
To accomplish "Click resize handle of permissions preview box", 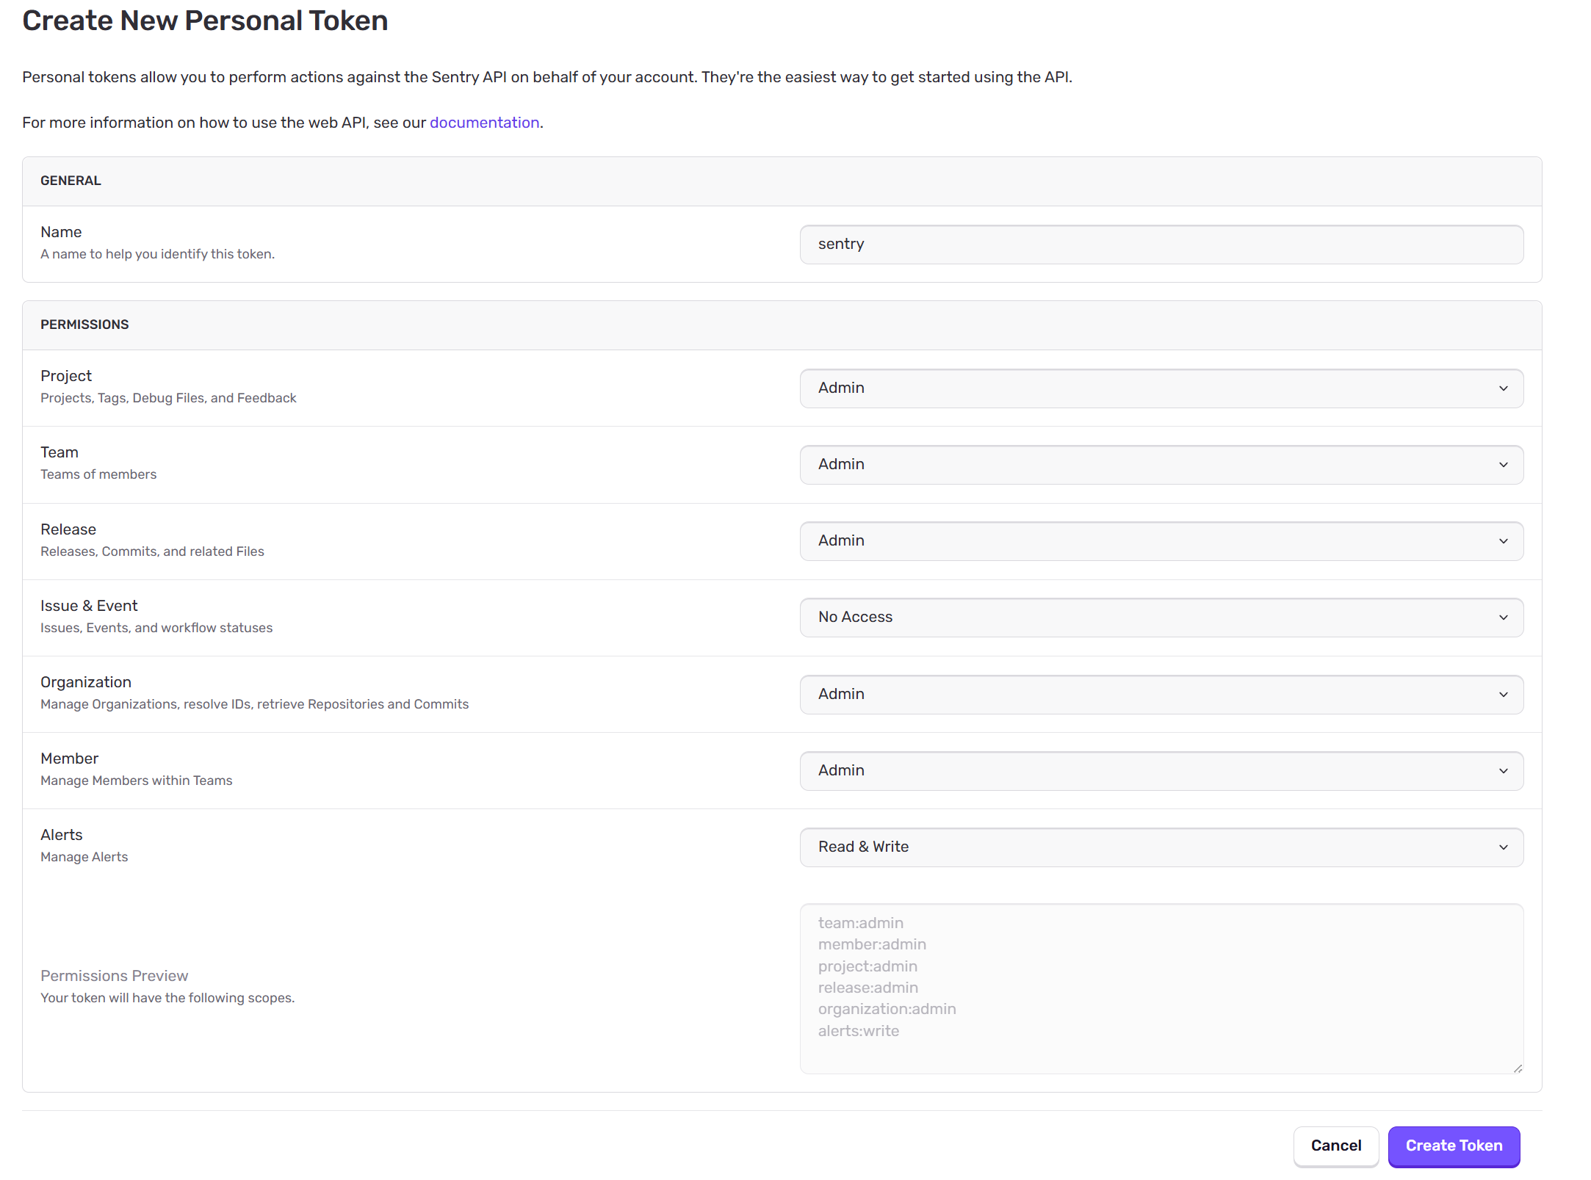I will point(1518,1068).
